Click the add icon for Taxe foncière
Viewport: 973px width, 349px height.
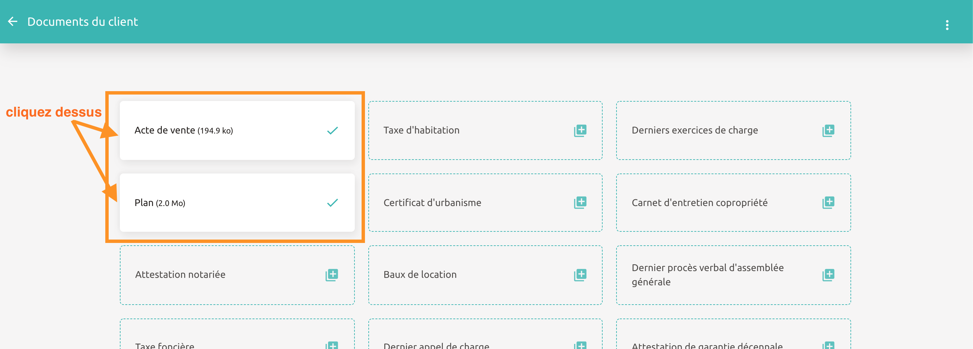(332, 345)
